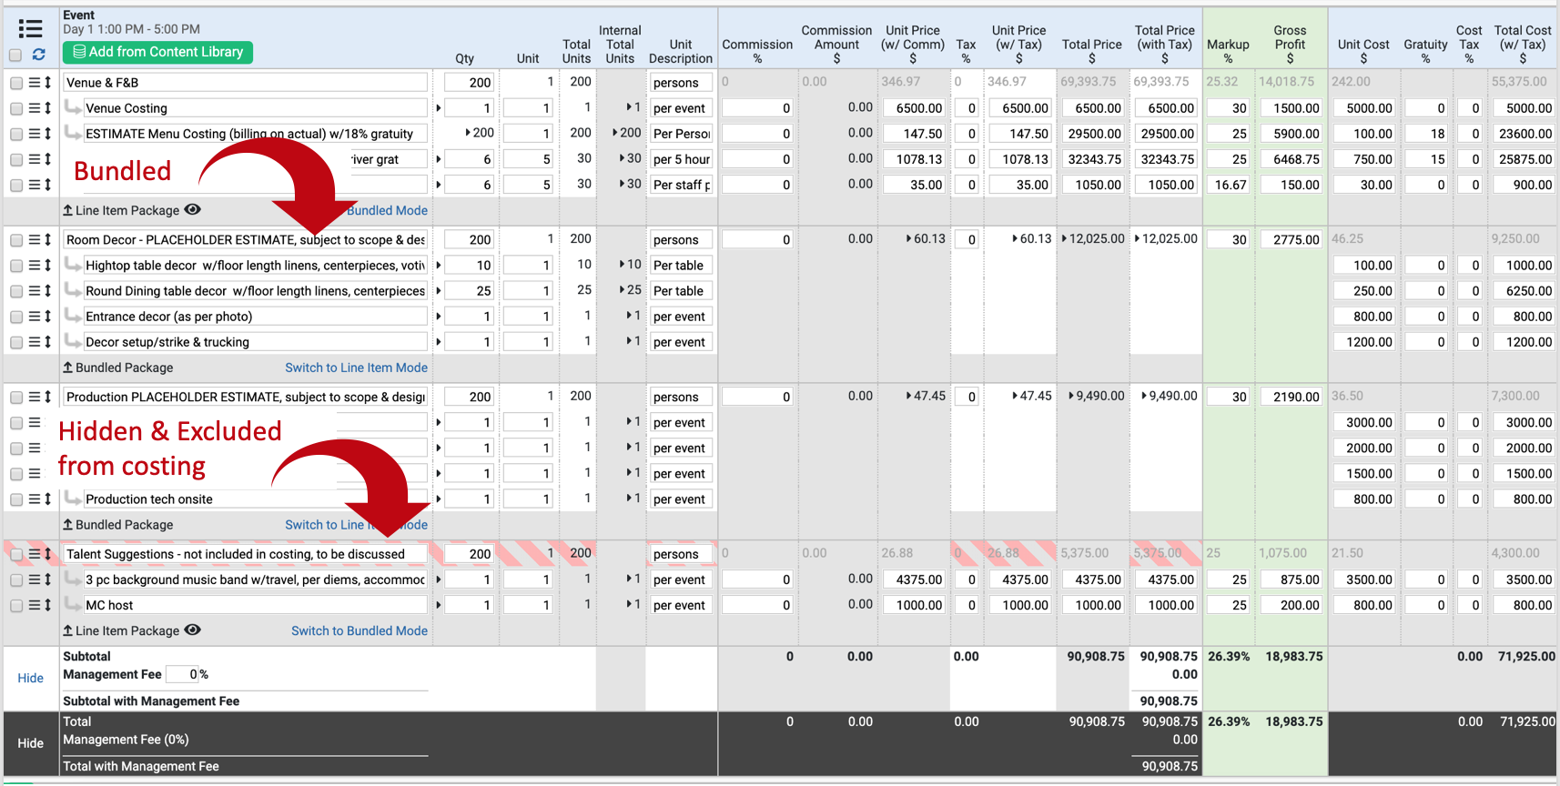Toggle eye icon beside first Line Item Package

(x=192, y=209)
